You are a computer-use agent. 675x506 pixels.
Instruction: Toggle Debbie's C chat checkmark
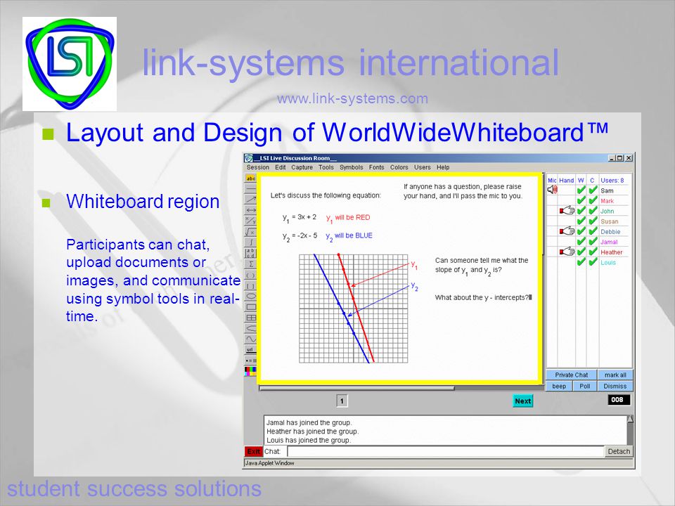point(593,231)
